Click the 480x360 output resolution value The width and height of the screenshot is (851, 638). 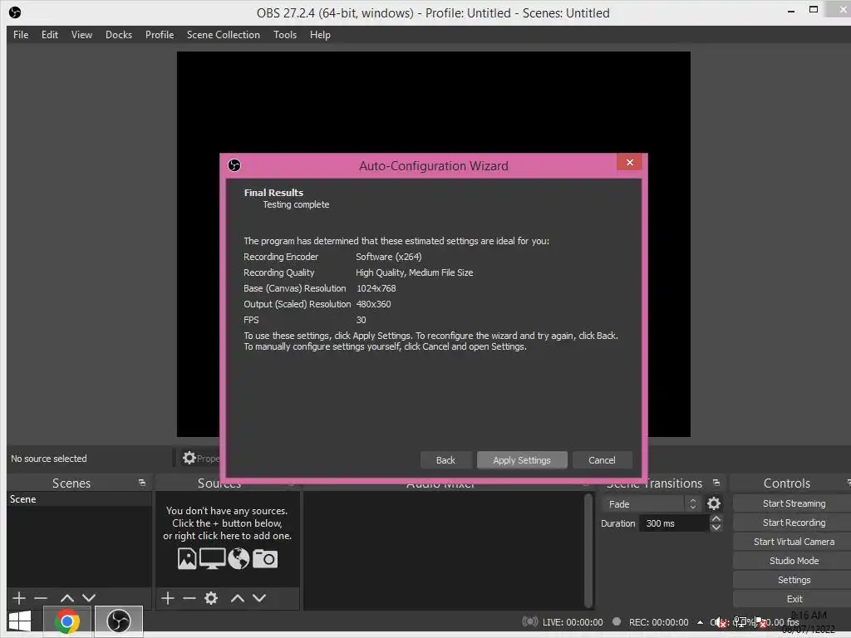373,304
